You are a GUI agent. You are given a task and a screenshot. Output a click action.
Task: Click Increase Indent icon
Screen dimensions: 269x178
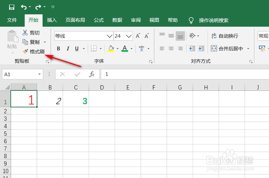coord(201,48)
